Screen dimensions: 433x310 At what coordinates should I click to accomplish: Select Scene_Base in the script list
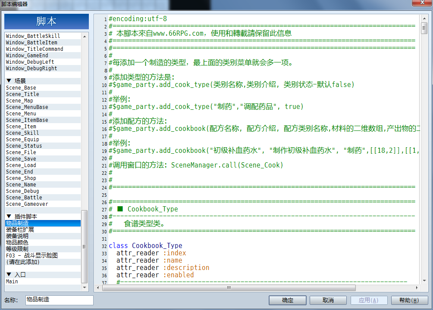43,88
